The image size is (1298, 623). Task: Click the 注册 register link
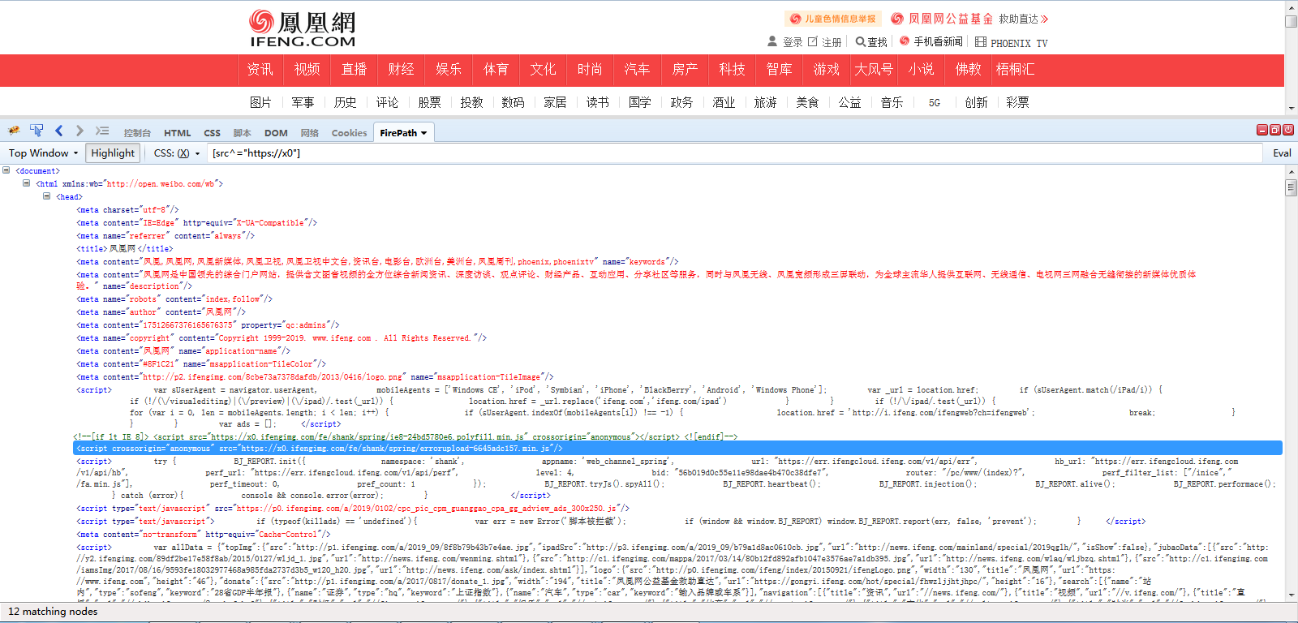click(x=832, y=42)
